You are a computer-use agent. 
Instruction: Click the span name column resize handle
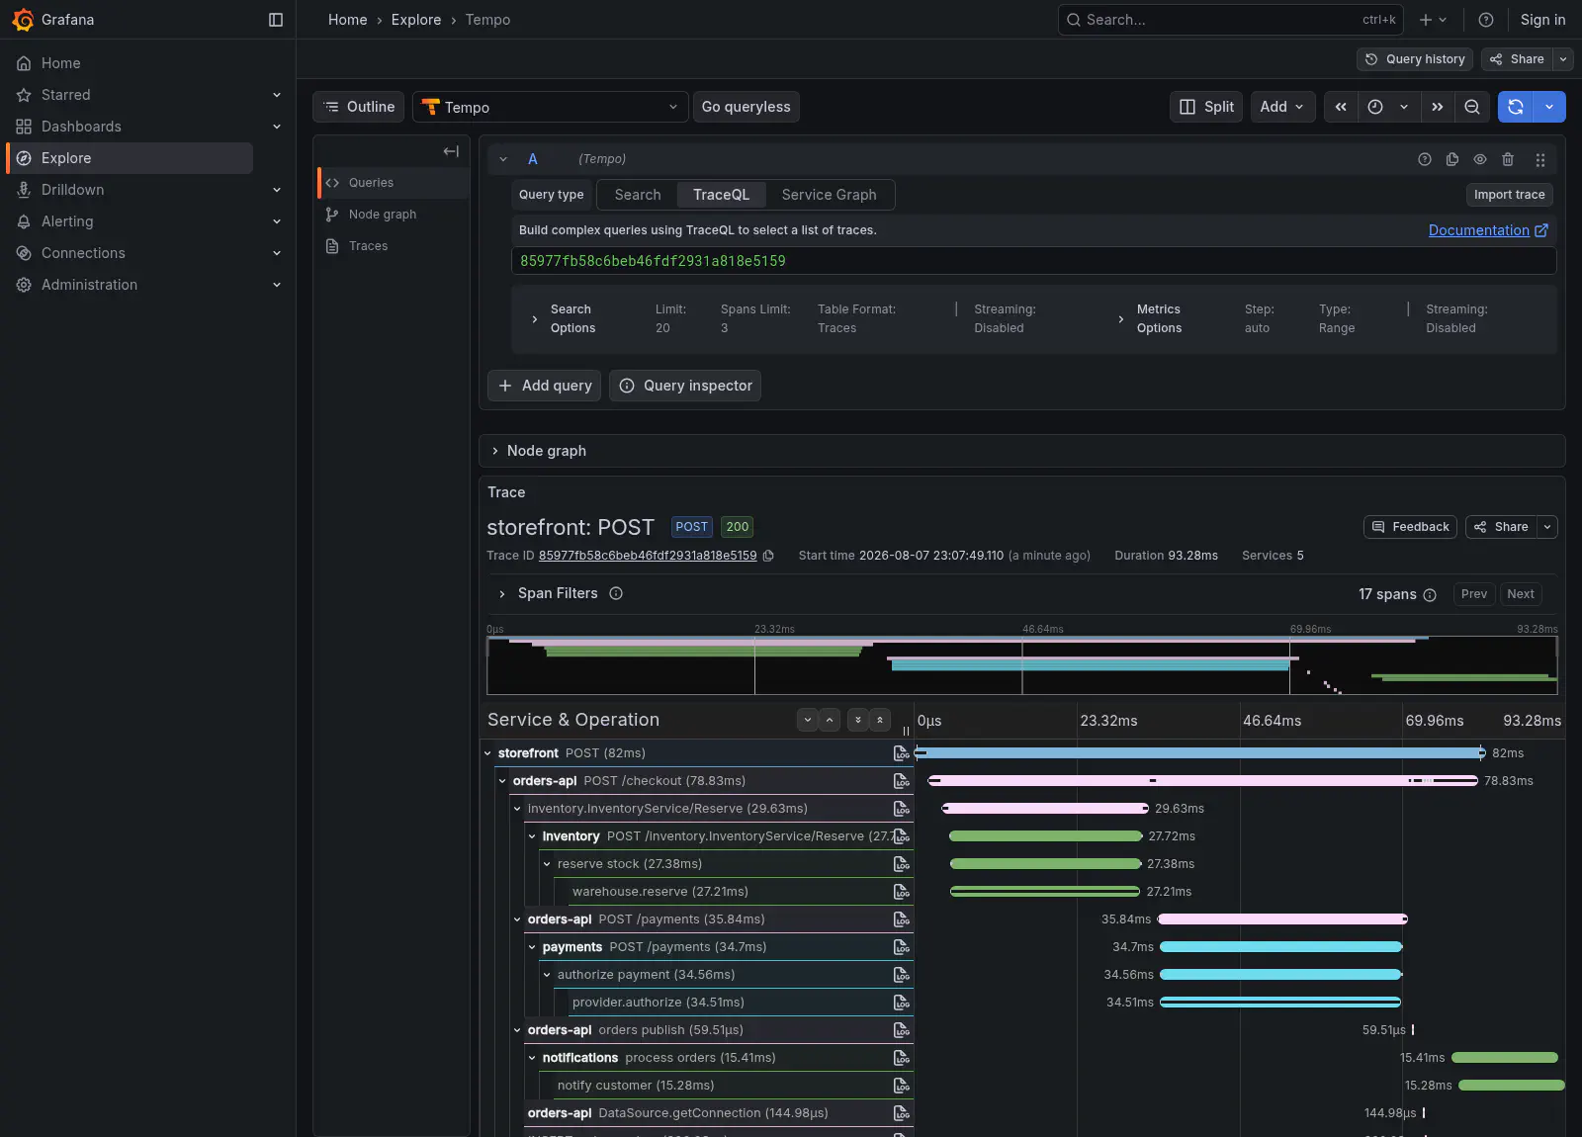(906, 732)
